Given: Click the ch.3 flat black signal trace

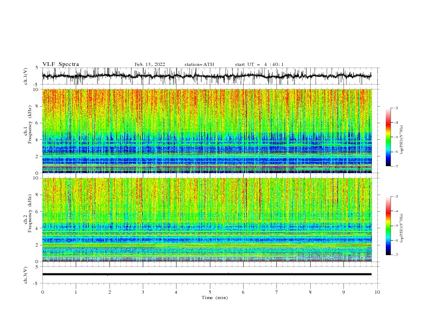Looking at the screenshot, I should click(x=207, y=274).
